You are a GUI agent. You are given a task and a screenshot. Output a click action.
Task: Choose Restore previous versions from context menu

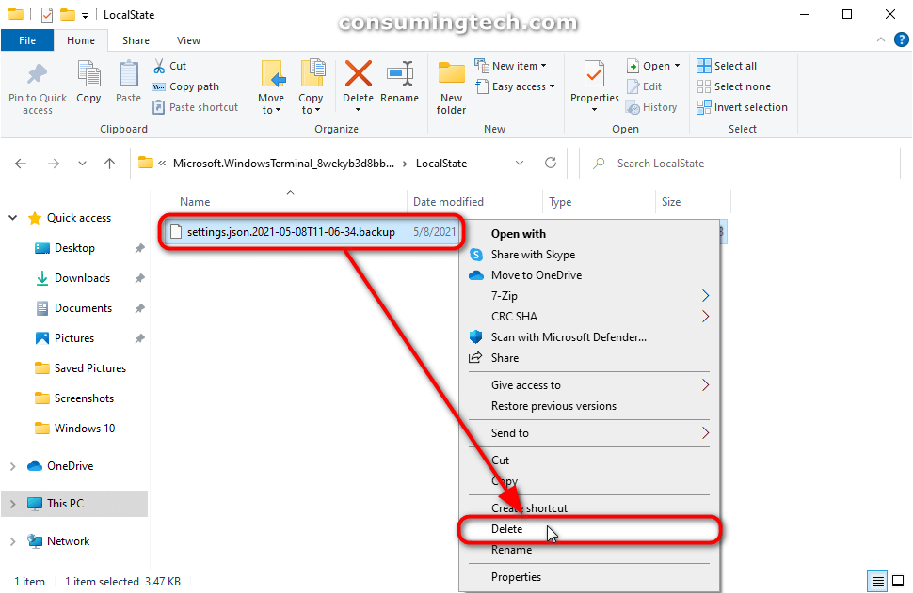pos(553,405)
